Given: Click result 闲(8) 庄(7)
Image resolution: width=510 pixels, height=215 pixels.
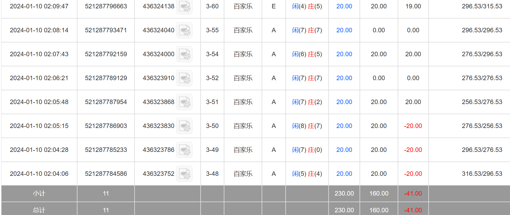Looking at the screenshot, I should pyautogui.click(x=307, y=126).
